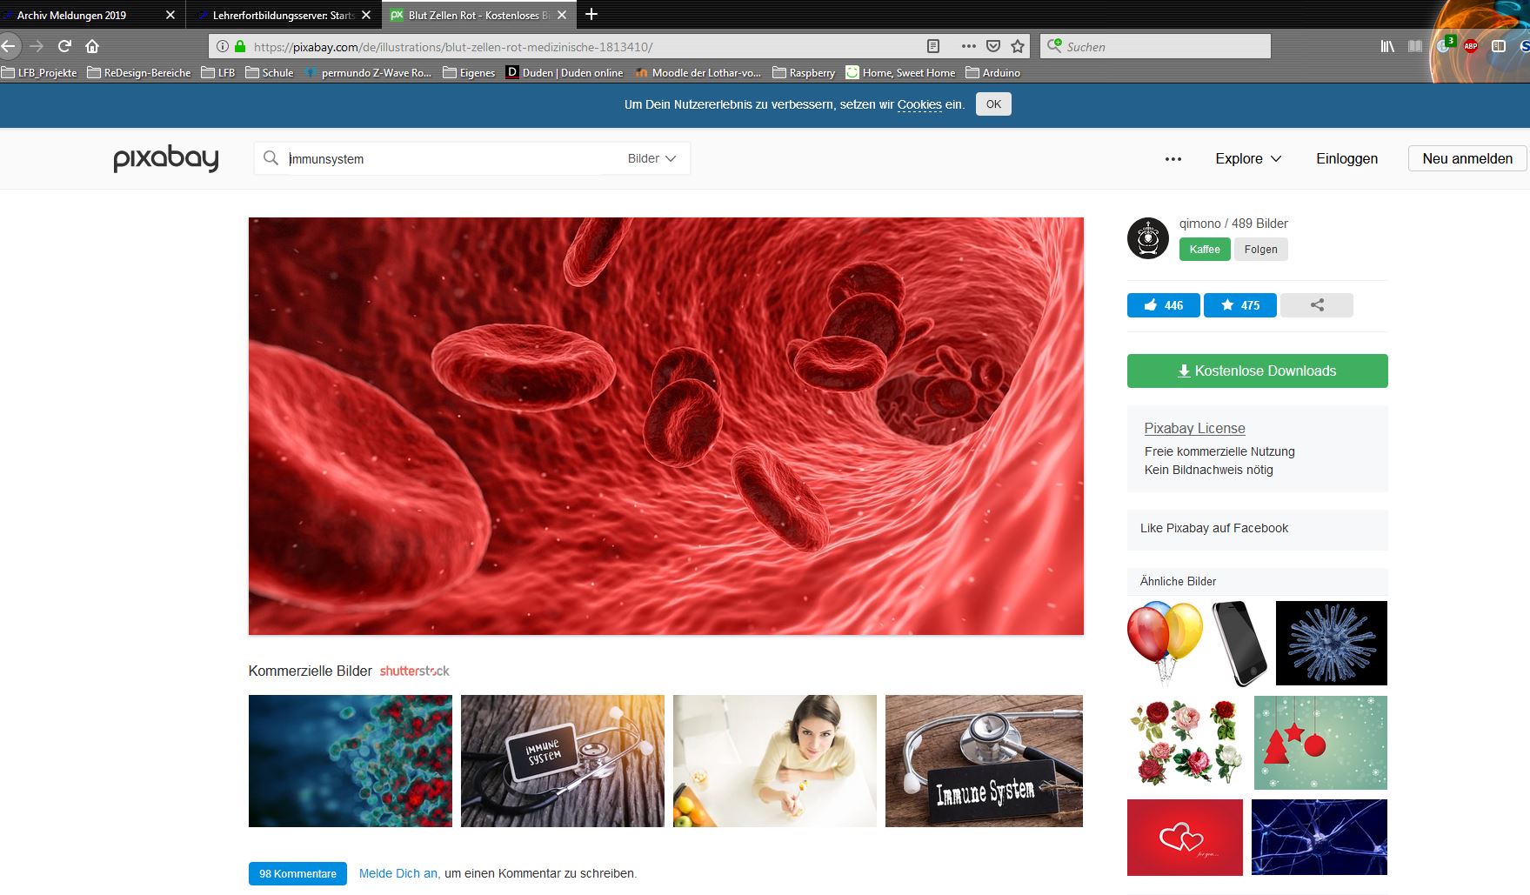1530x895 pixels.
Task: Expand the Explore dropdown menu
Action: pyautogui.click(x=1248, y=158)
